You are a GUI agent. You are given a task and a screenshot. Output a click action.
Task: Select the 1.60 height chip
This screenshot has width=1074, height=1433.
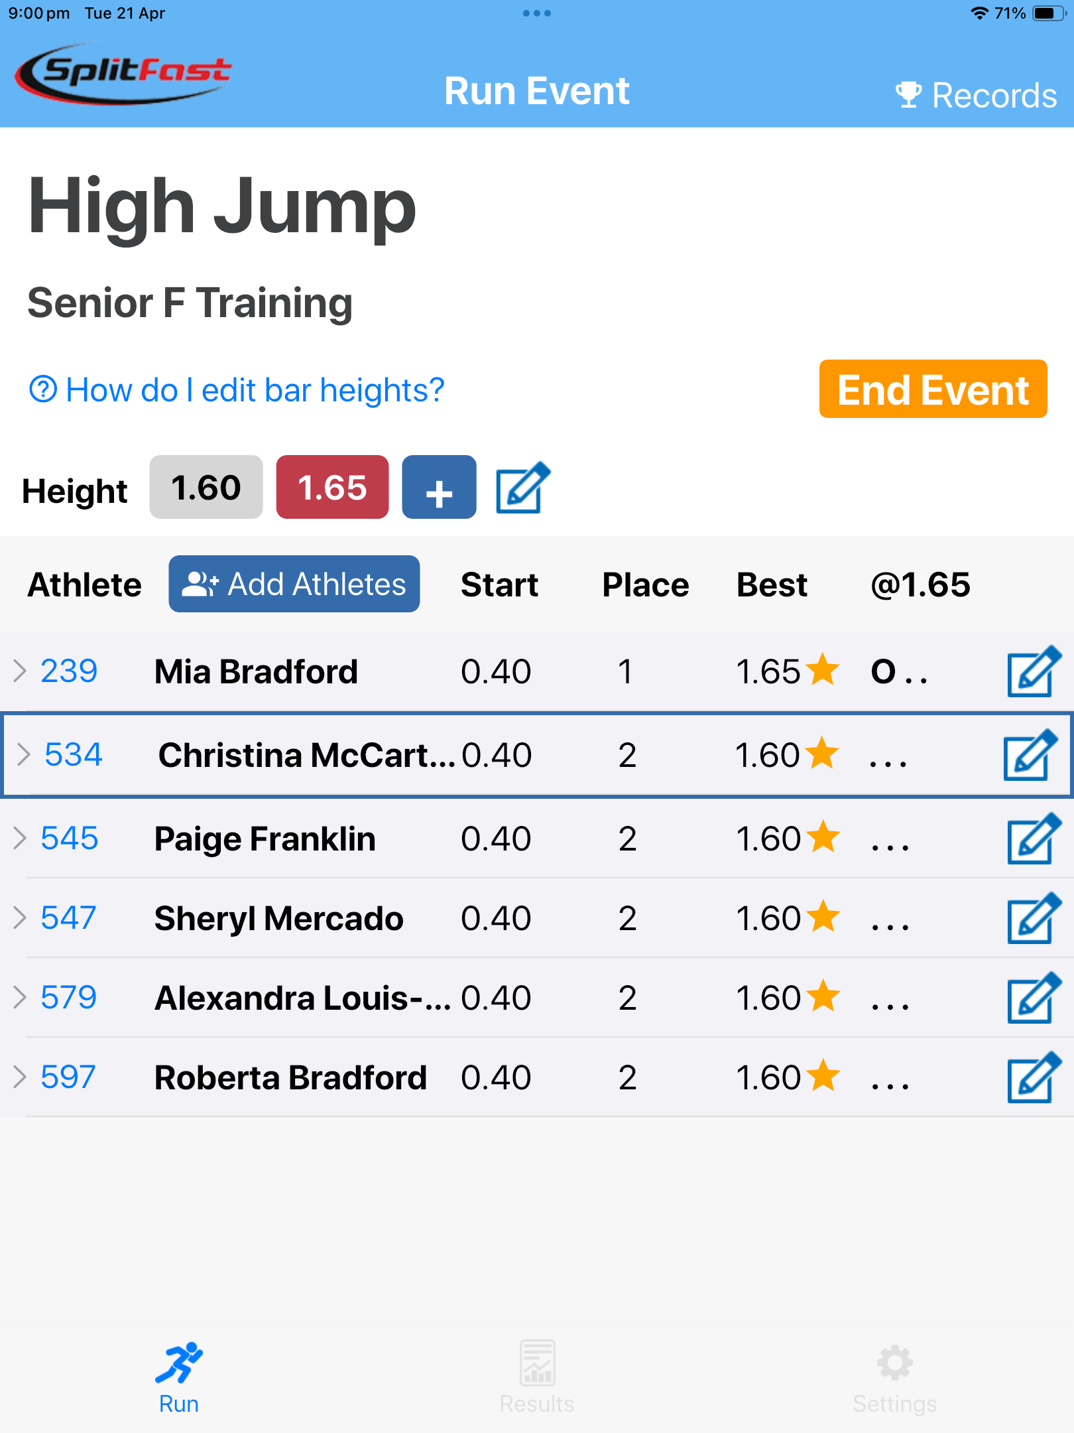206,488
